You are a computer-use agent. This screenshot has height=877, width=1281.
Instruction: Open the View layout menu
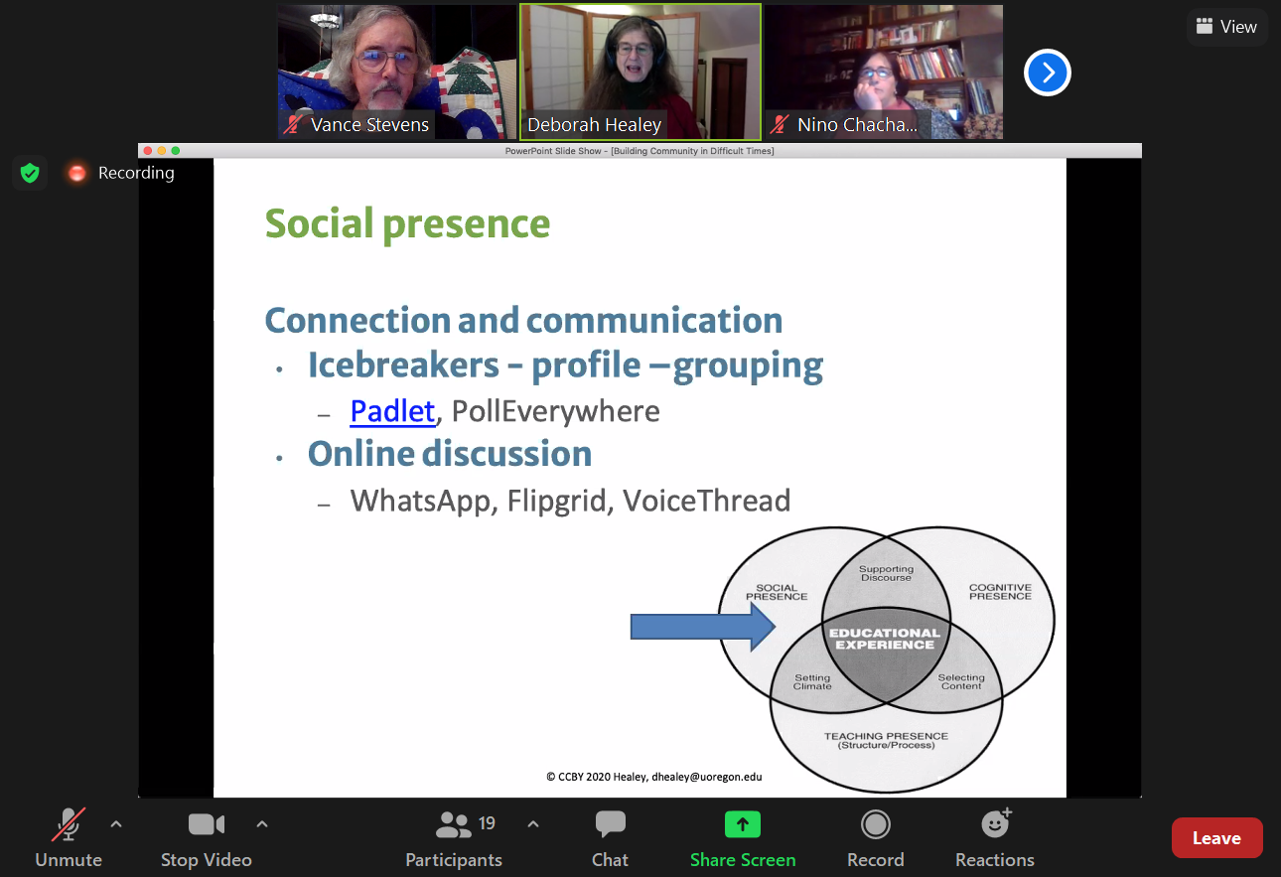tap(1227, 27)
